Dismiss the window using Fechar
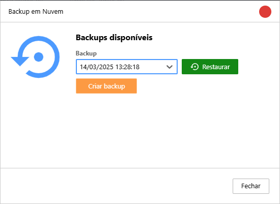The width and height of the screenshot is (280, 204). coord(250,186)
